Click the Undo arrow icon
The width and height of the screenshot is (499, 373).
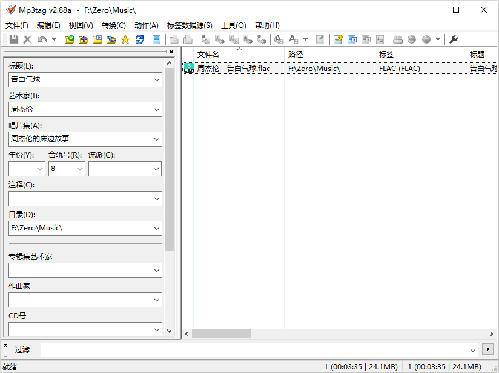pyautogui.click(x=42, y=39)
